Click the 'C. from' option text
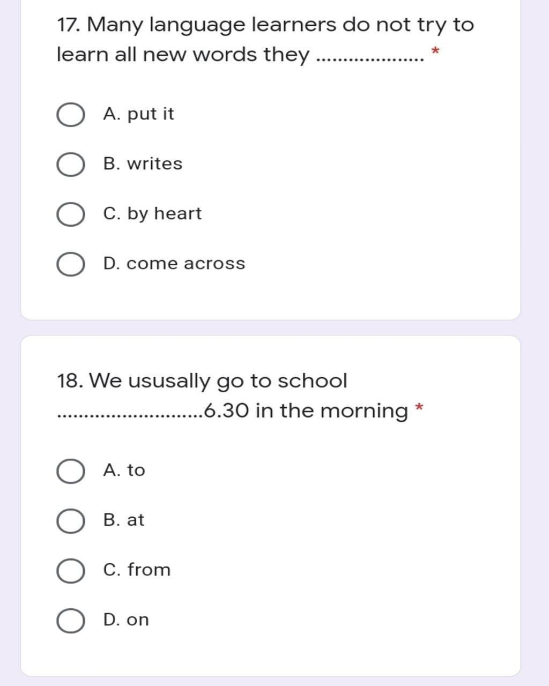 tap(137, 569)
